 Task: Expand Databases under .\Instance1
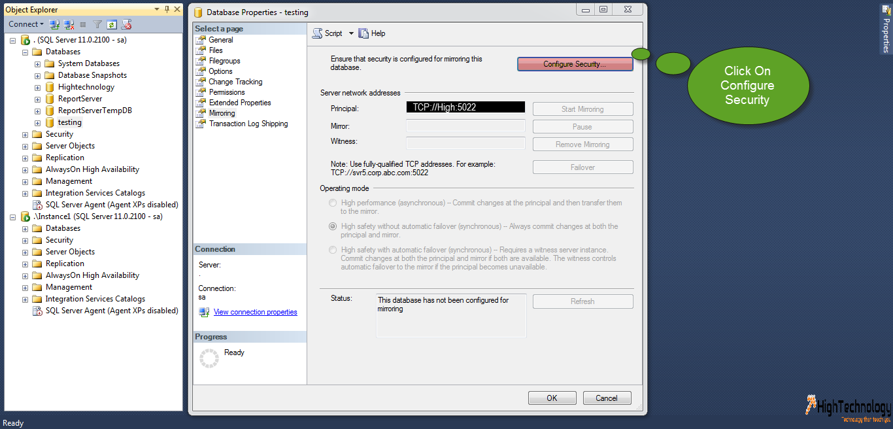coord(25,228)
